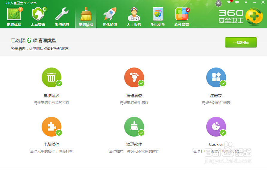Click the green 电脑垃圾 trash can icon
This screenshot has width=267, height=170.
51,77
